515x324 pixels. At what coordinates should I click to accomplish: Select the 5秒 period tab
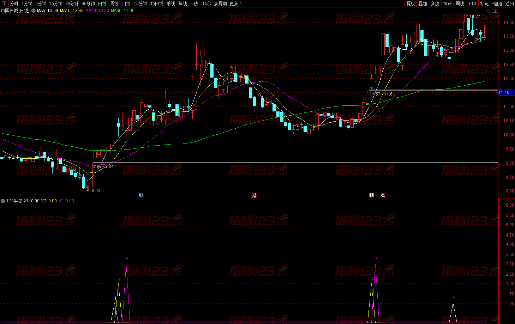pyautogui.click(x=195, y=4)
